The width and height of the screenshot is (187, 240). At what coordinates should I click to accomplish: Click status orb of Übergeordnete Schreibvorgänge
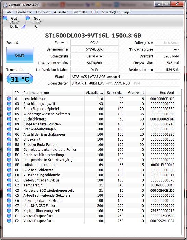[9, 160]
